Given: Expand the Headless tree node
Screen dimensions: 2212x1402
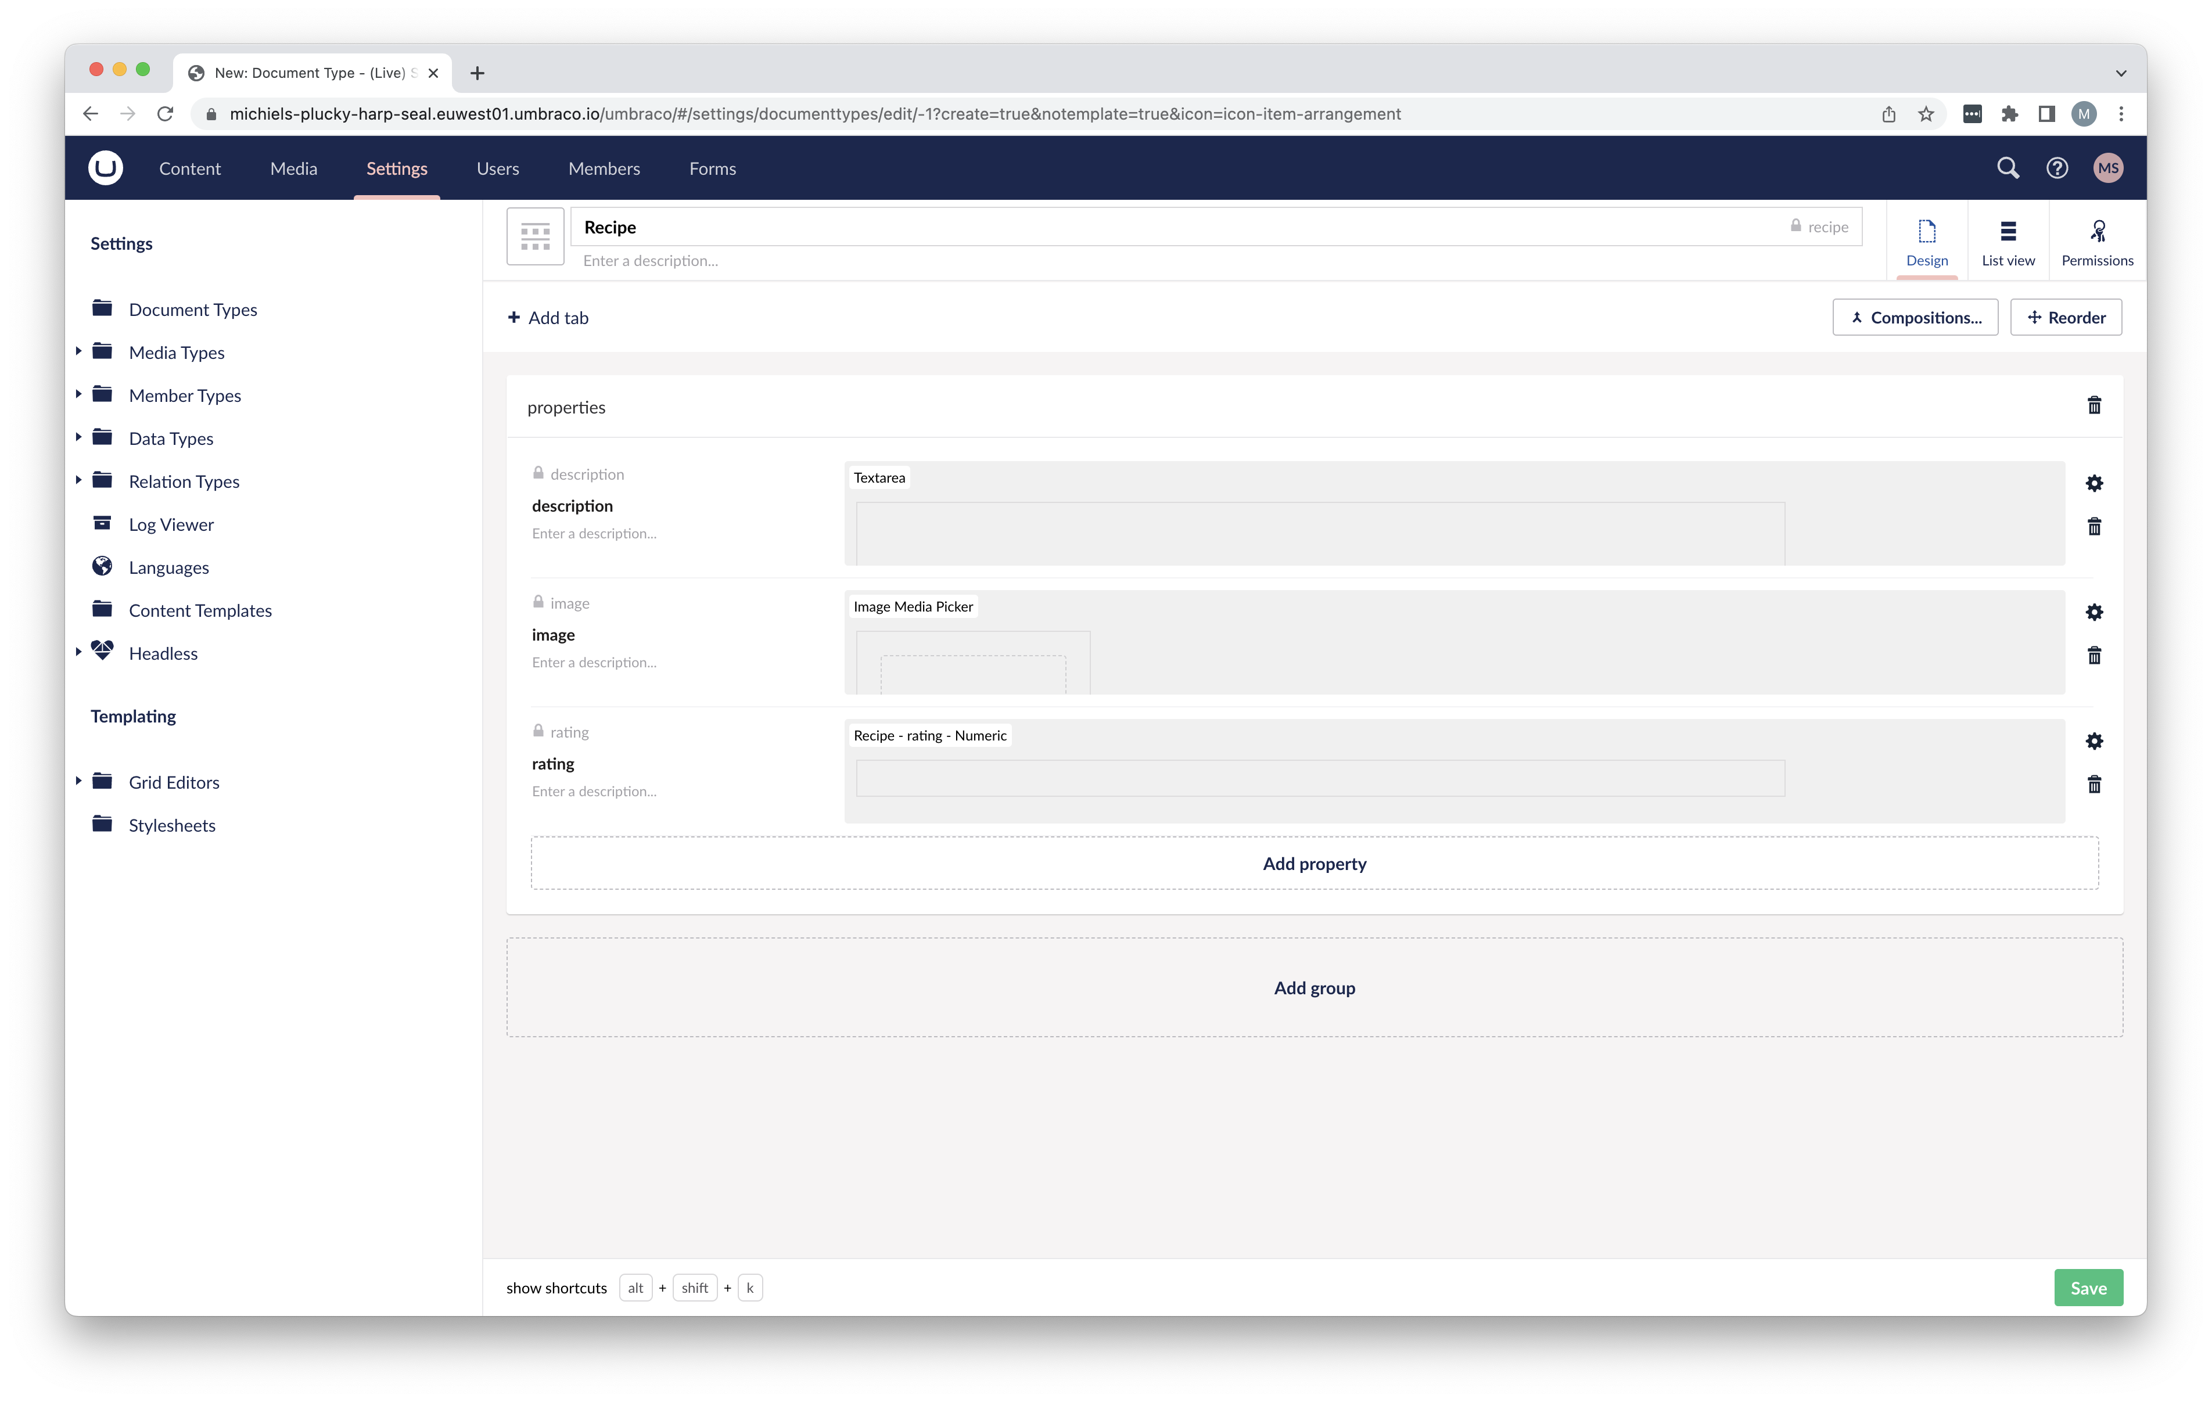Looking at the screenshot, I should coord(78,652).
